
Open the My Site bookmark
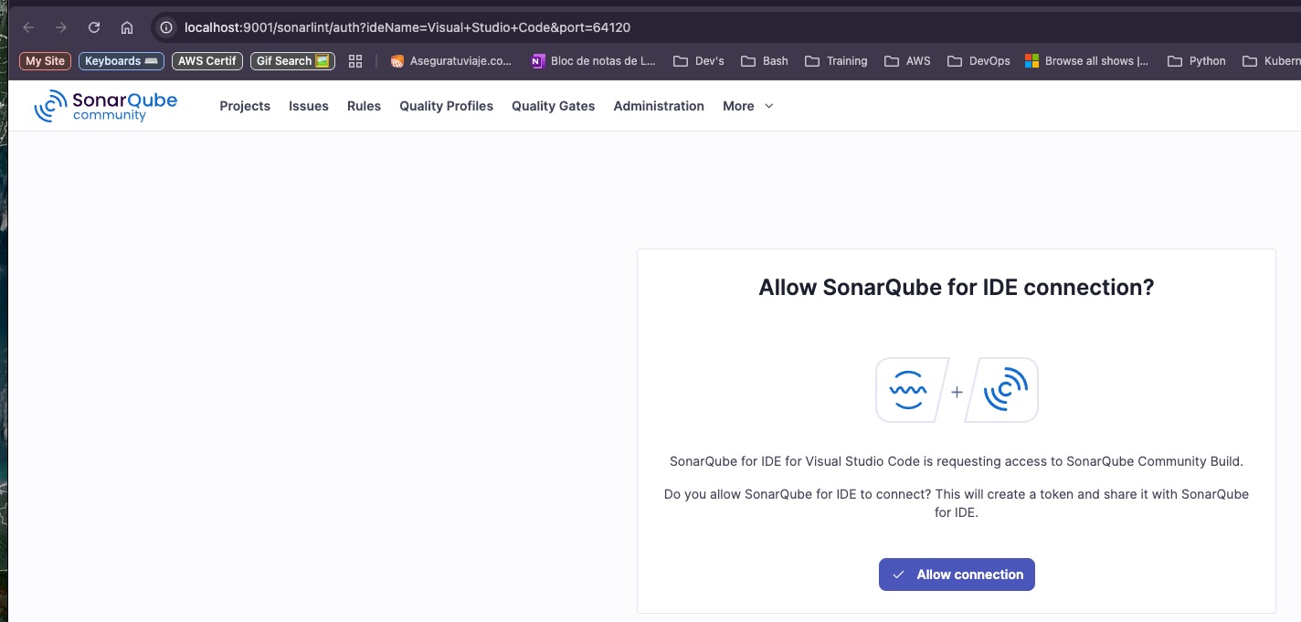point(45,61)
